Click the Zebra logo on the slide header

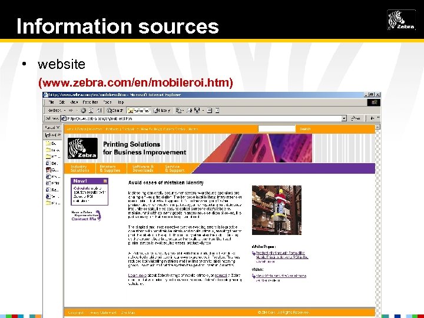[x=401, y=20]
